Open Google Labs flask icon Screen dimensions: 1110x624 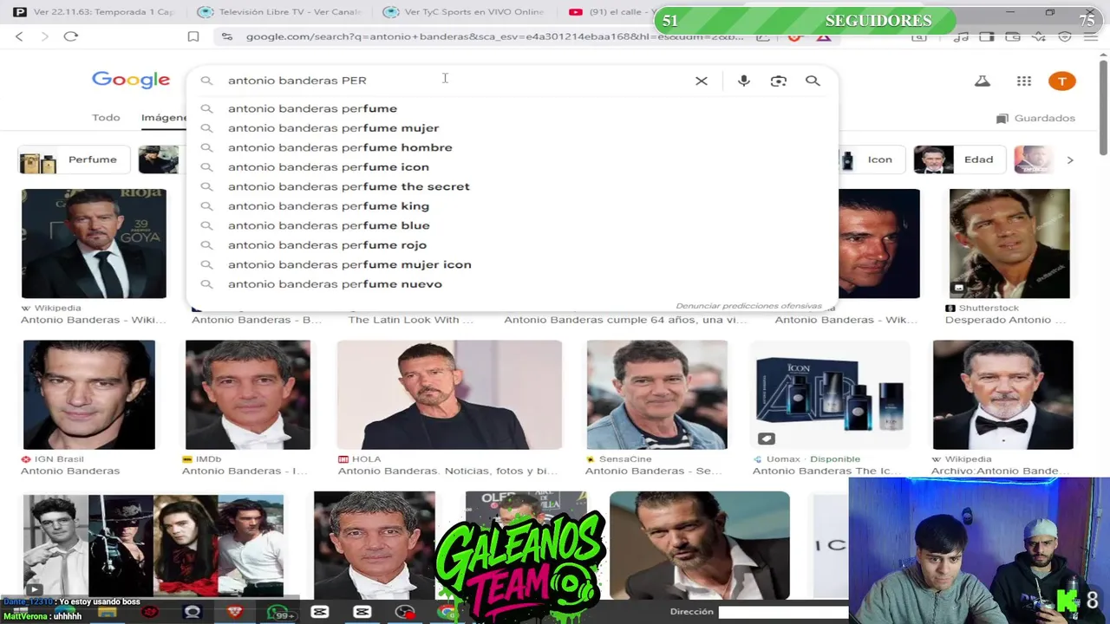(983, 81)
